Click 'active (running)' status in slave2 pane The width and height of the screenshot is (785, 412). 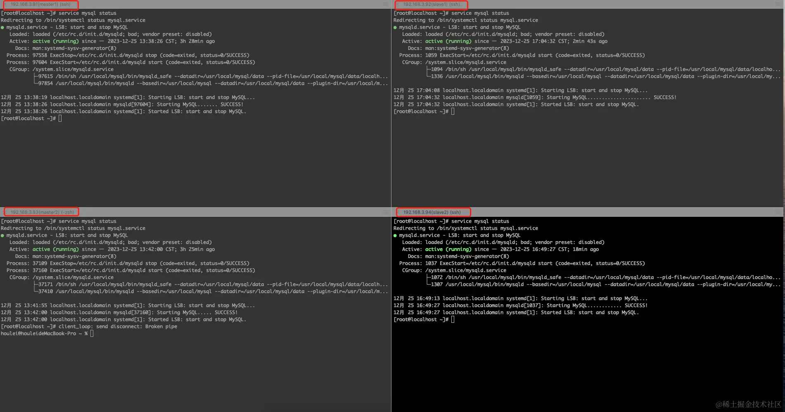448,249
